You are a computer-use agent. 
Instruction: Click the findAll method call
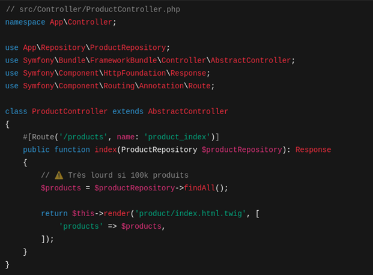tap(199, 188)
